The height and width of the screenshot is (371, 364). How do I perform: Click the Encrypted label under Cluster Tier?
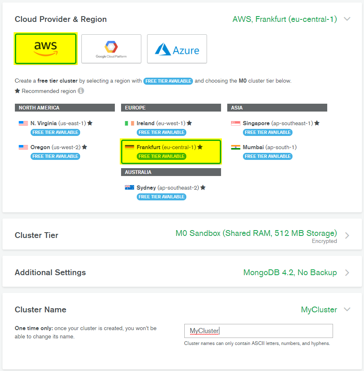coord(324,241)
